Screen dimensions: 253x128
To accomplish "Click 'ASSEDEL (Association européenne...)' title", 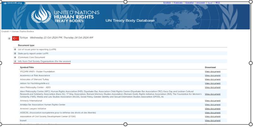I will [x=58, y=113].
